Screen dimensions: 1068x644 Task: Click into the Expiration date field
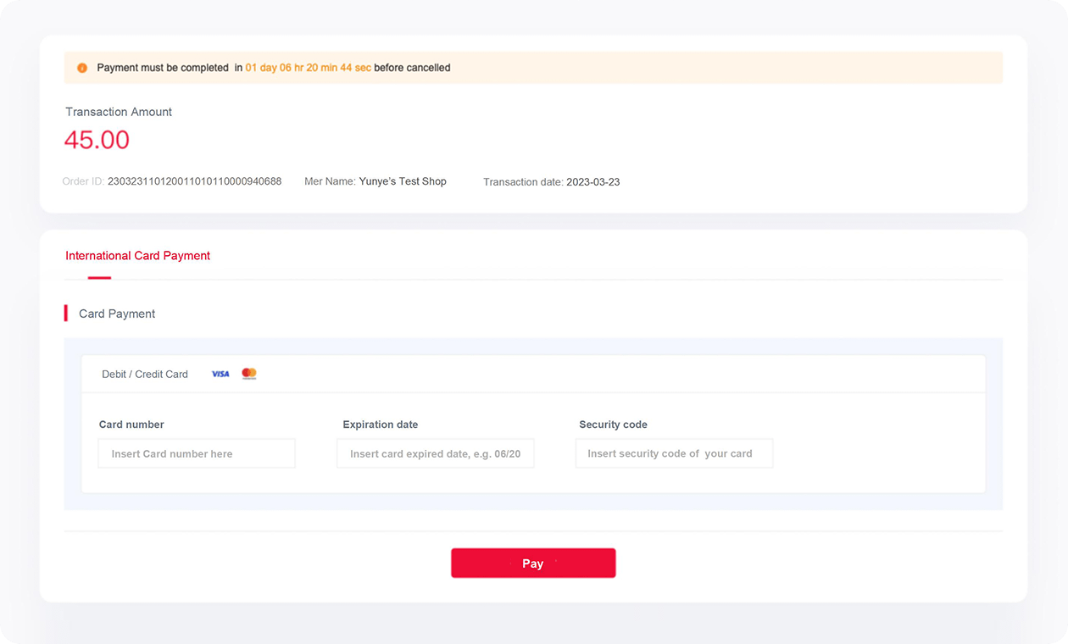click(435, 453)
